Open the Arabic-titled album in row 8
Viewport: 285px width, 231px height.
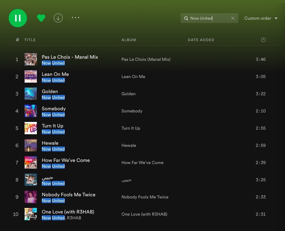pyautogui.click(x=126, y=180)
